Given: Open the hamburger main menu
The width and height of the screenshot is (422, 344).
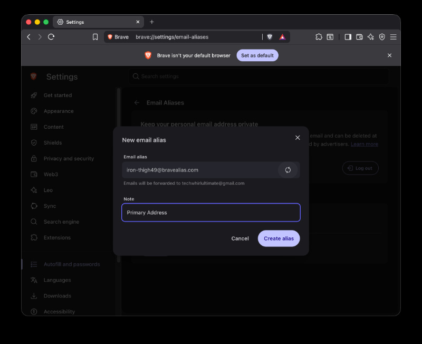Looking at the screenshot, I should pos(393,37).
